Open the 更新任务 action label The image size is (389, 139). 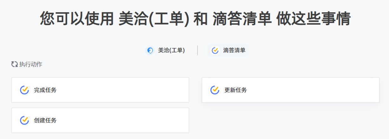pos(236,90)
